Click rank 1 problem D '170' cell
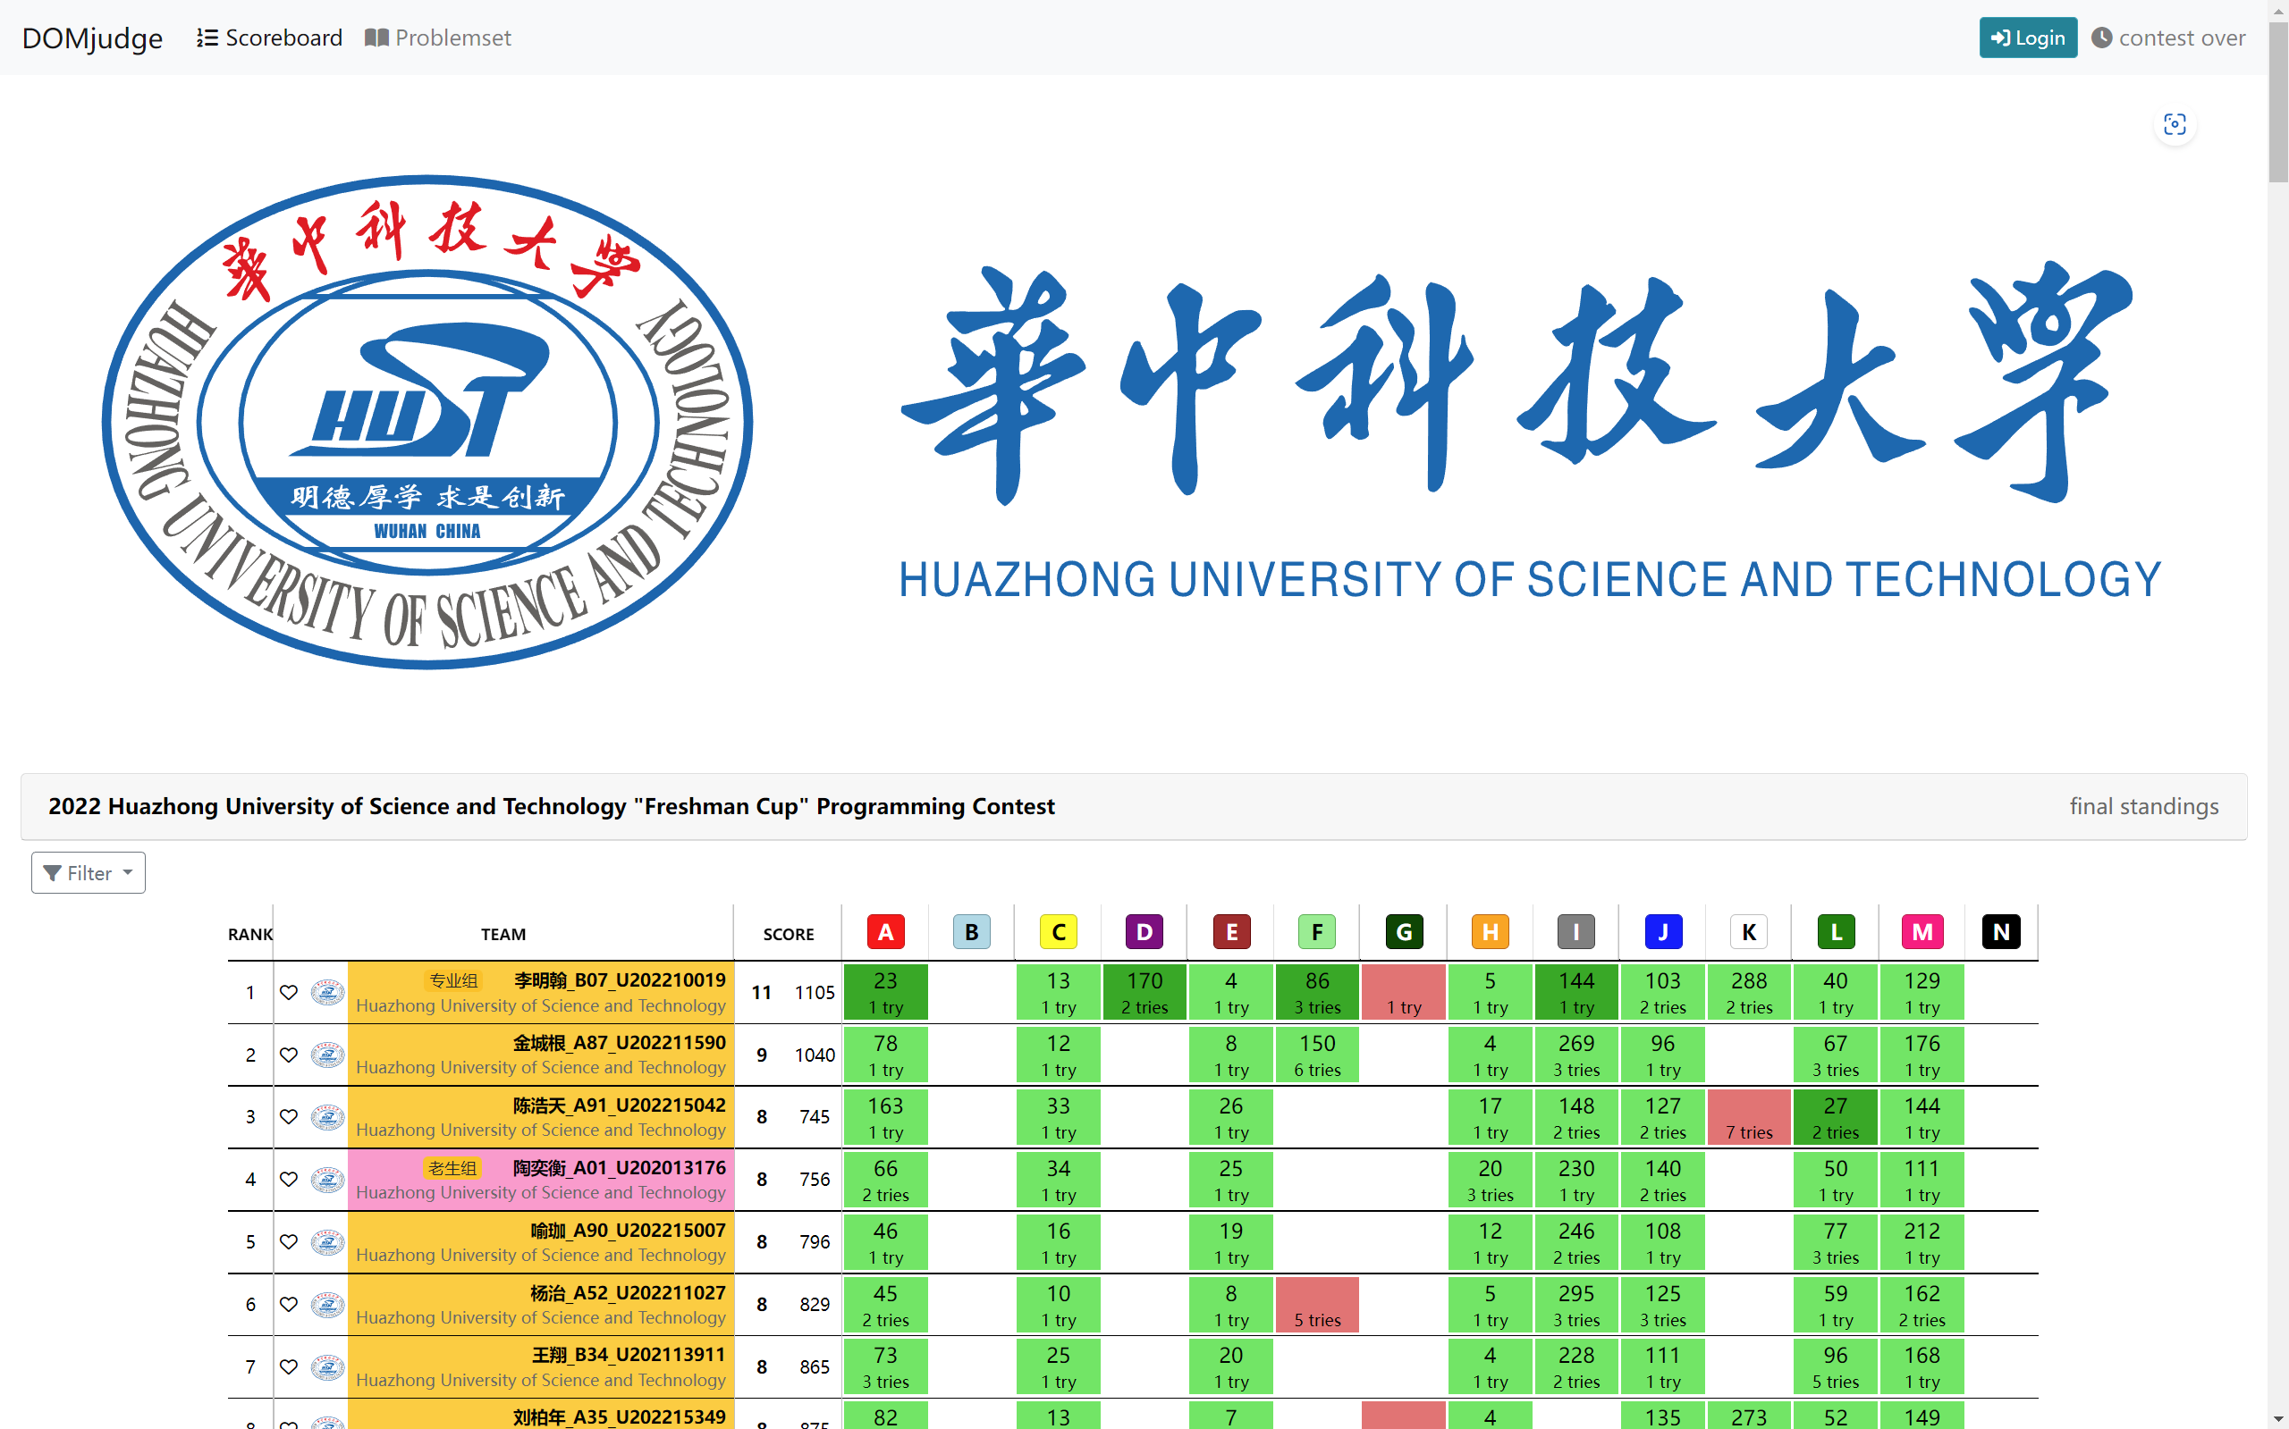Screen dimensions: 2289x1429 pos(1144,992)
